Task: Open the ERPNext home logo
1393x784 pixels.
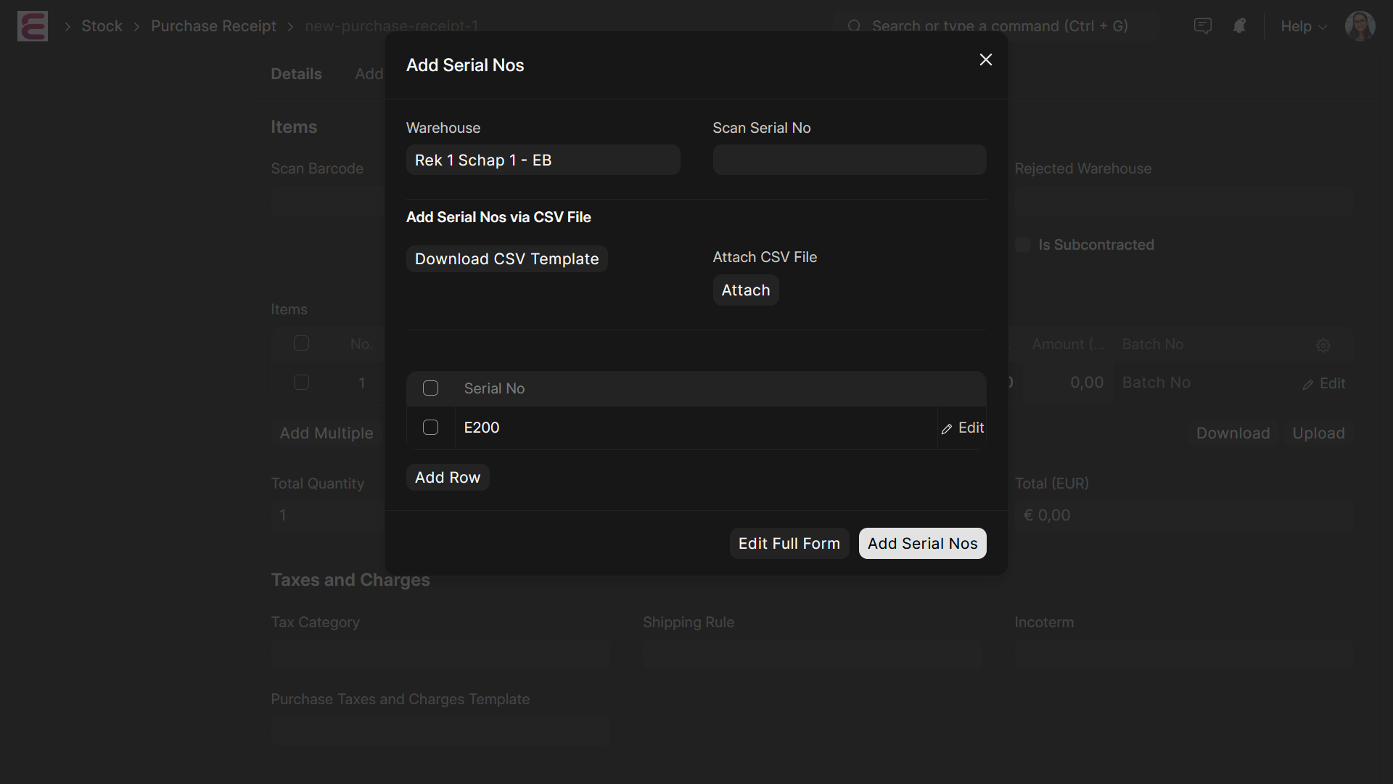Action: (x=32, y=26)
